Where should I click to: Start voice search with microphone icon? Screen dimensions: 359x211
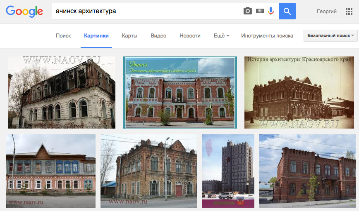tap(271, 11)
